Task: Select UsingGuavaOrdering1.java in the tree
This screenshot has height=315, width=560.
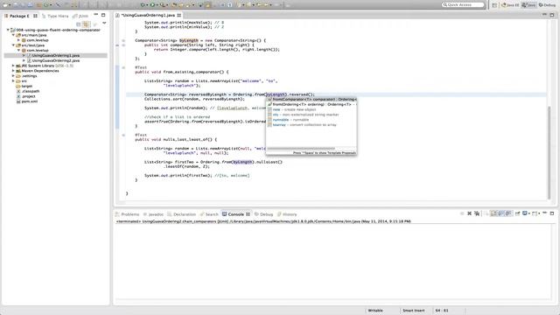Action: (x=55, y=55)
